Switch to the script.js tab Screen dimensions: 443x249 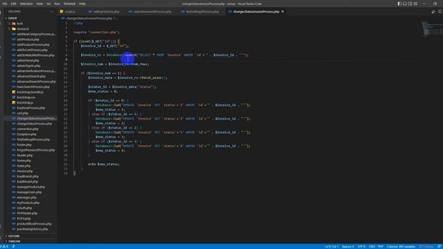70,12
